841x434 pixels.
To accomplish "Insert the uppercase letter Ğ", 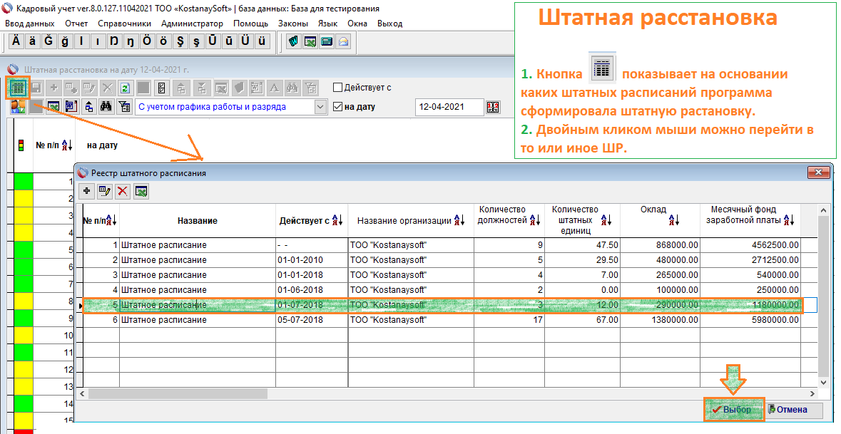I will [49, 41].
